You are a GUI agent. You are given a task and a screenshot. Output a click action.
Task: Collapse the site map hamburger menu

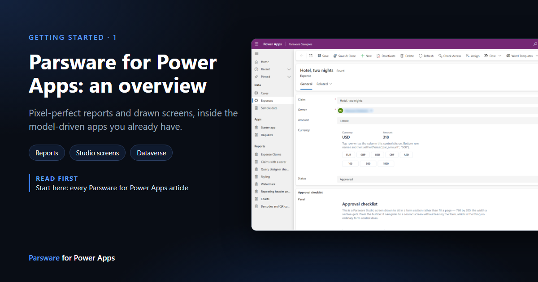256,54
